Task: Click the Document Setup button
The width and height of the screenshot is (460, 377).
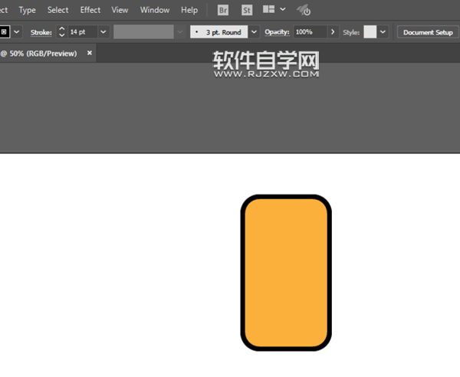Action: click(428, 33)
